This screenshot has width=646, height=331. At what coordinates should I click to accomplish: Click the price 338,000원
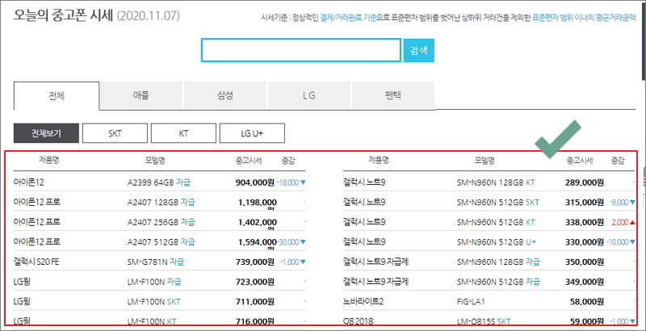[x=584, y=222]
